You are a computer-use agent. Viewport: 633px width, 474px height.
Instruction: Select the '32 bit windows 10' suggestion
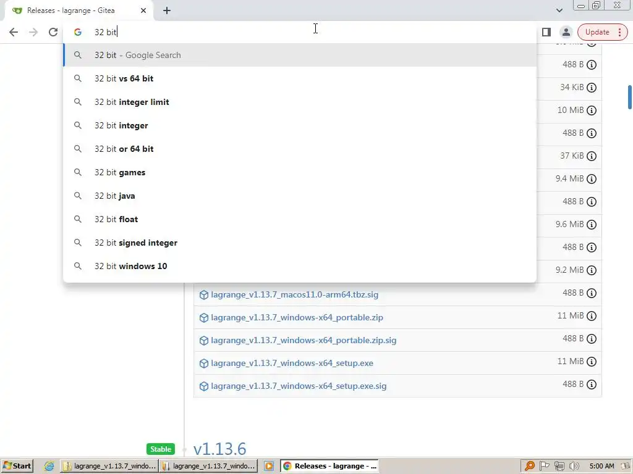pyautogui.click(x=300, y=266)
